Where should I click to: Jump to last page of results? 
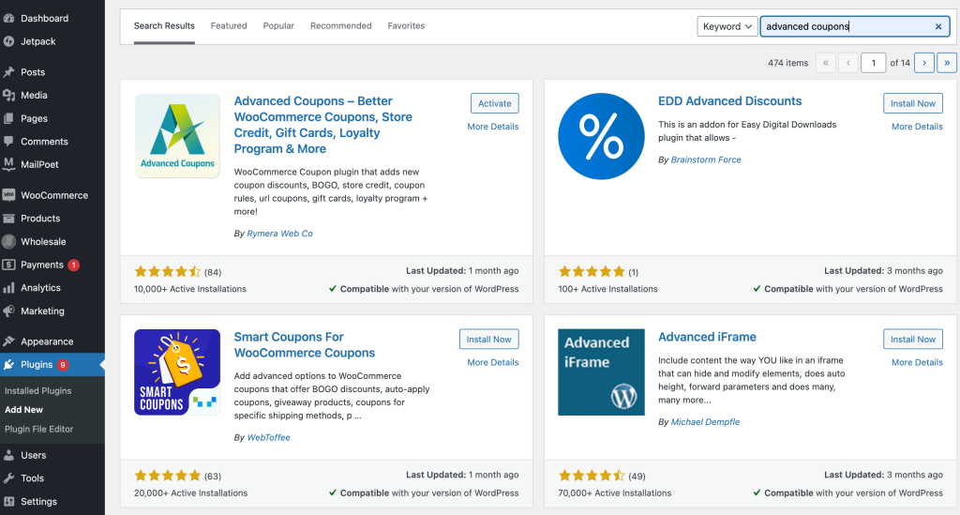tap(947, 63)
